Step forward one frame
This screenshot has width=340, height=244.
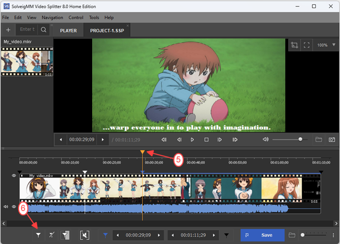tap(219, 139)
